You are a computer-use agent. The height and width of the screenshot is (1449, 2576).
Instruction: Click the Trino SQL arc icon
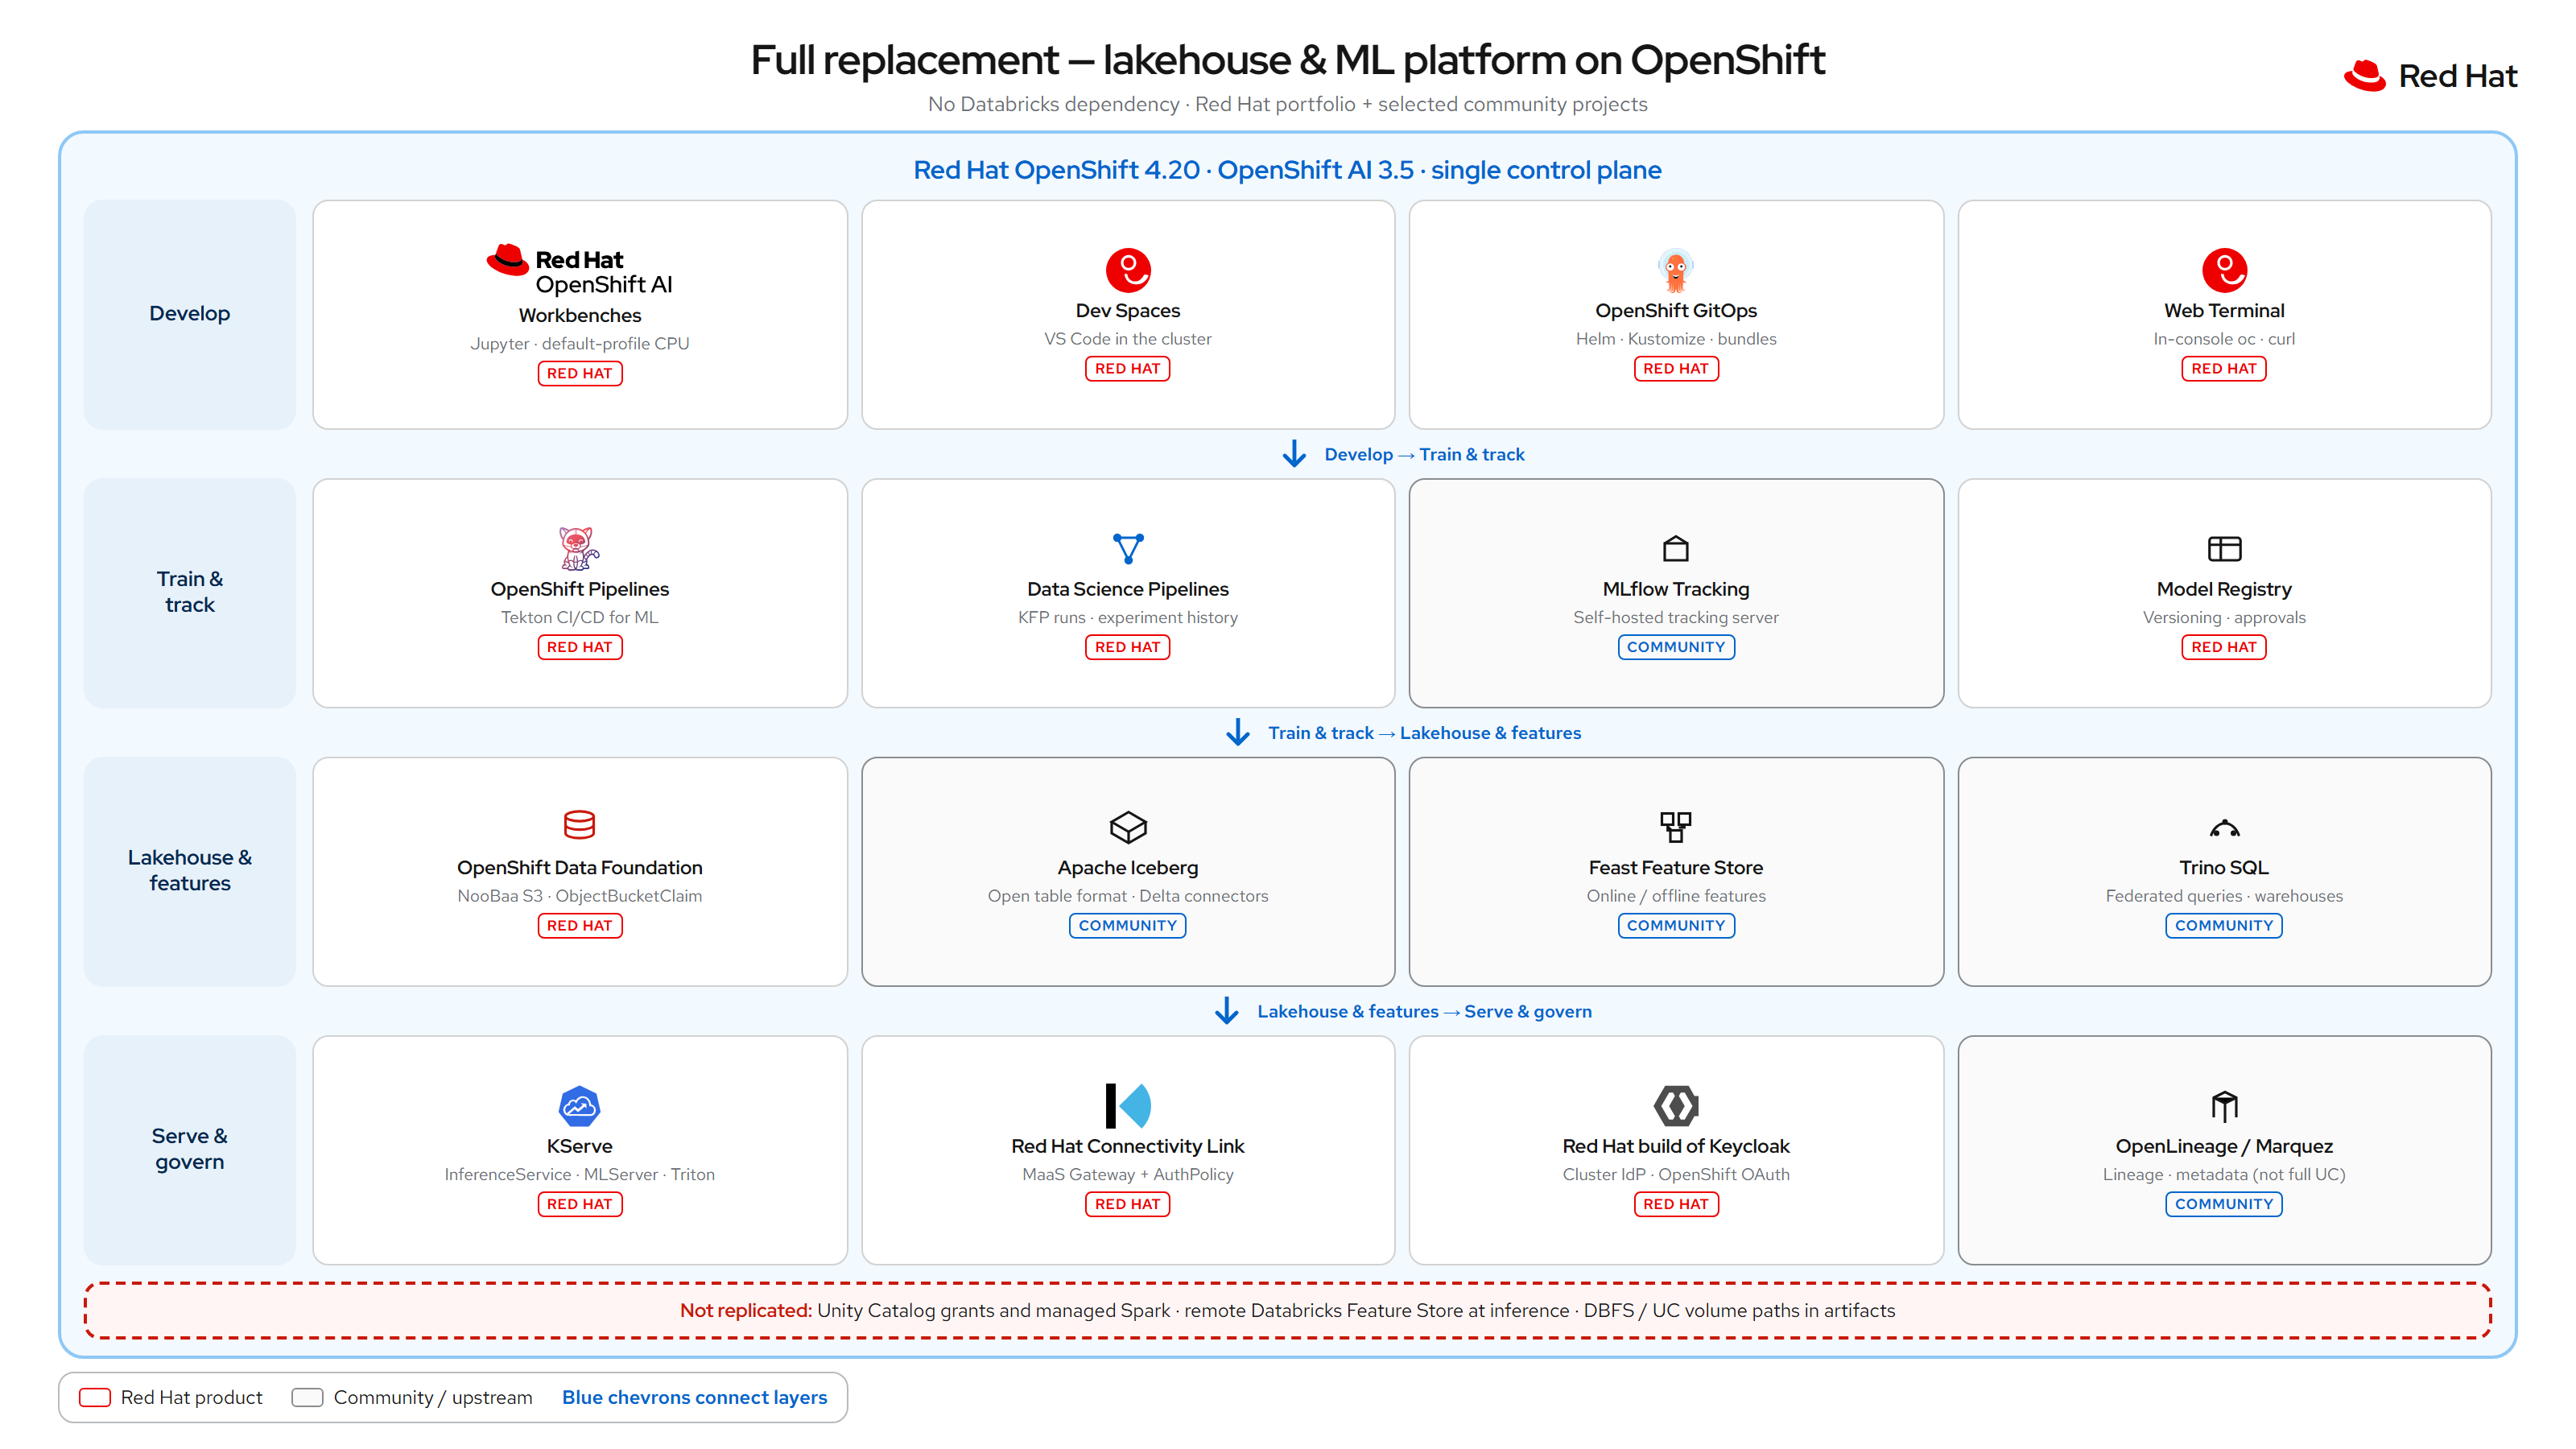point(2224,828)
